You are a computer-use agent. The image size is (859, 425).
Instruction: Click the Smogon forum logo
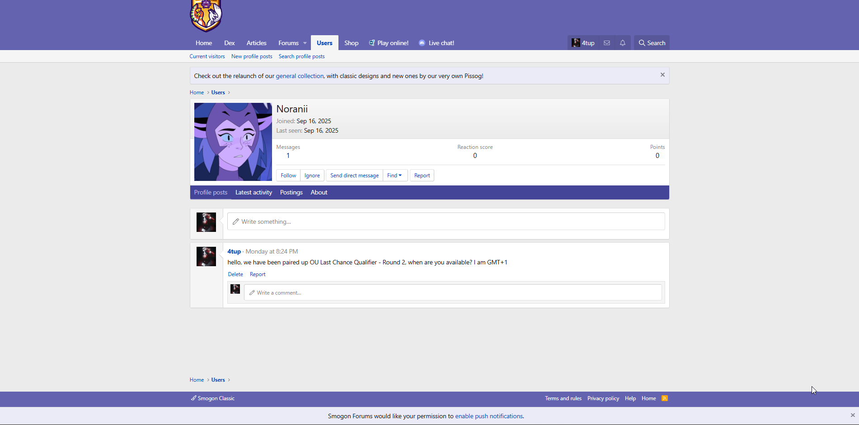click(206, 16)
